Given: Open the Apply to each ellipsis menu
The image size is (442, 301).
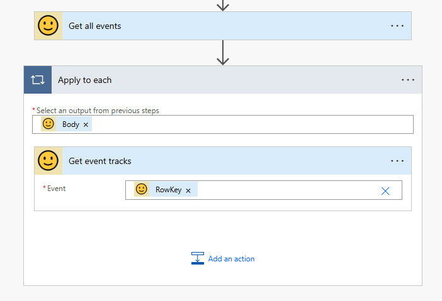Looking at the screenshot, I should [408, 80].
